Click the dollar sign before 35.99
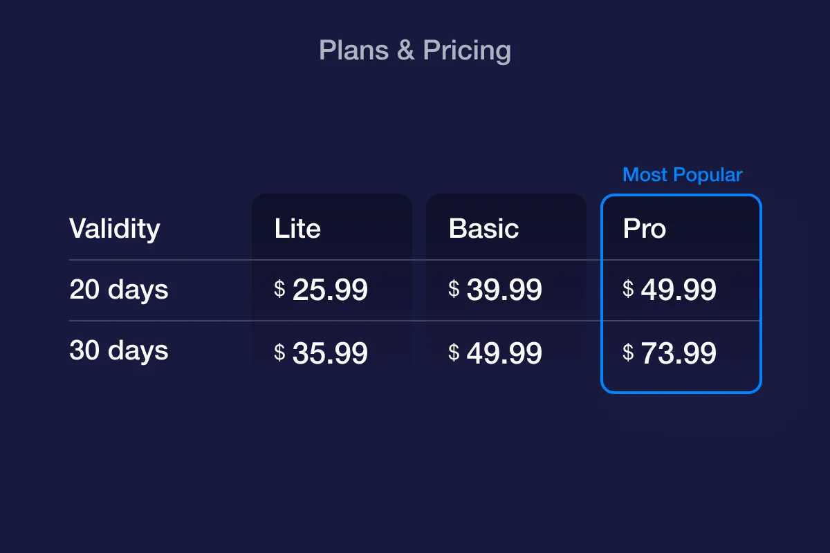The width and height of the screenshot is (830, 553). tap(279, 353)
